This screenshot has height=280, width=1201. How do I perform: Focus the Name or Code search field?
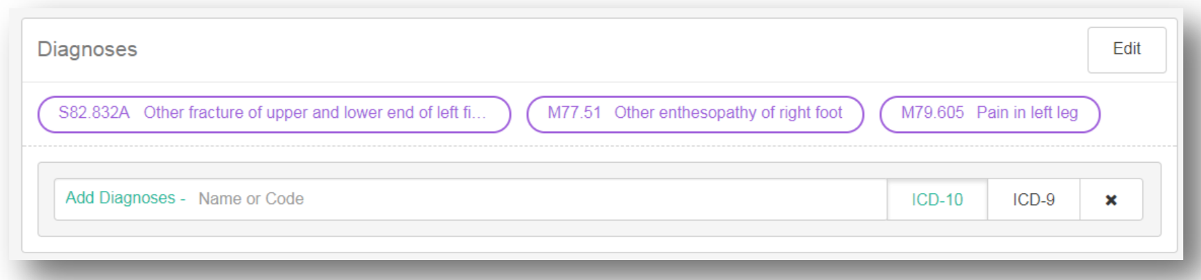coord(483,199)
